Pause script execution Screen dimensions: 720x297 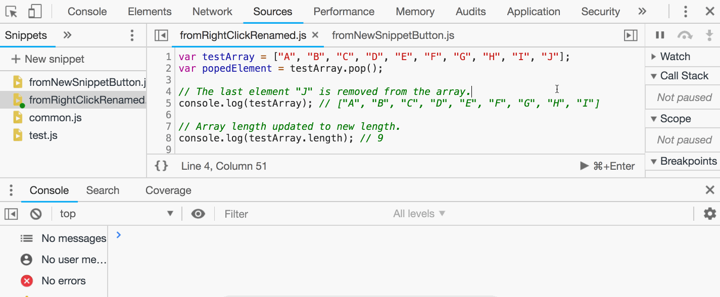(661, 35)
